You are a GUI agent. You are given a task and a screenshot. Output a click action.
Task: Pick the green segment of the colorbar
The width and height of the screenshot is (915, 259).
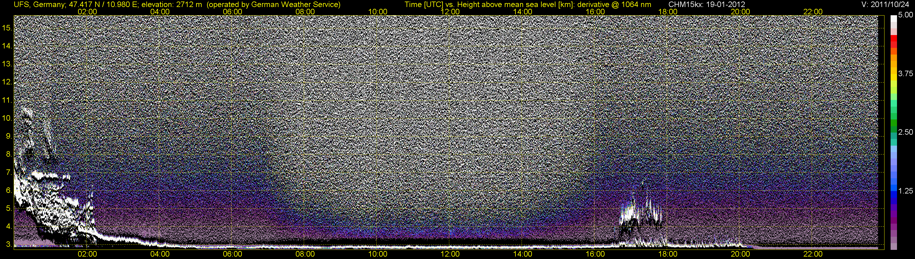(x=893, y=122)
